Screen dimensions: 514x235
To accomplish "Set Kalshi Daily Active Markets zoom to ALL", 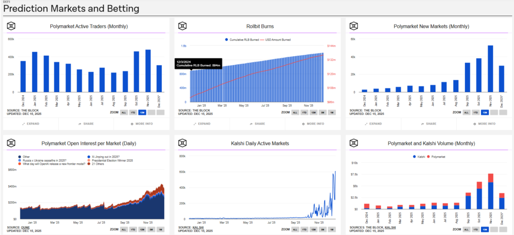I will click(295, 229).
